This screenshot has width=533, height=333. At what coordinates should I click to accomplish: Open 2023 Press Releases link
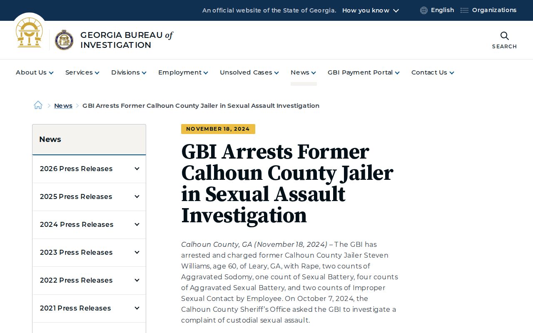point(76,252)
